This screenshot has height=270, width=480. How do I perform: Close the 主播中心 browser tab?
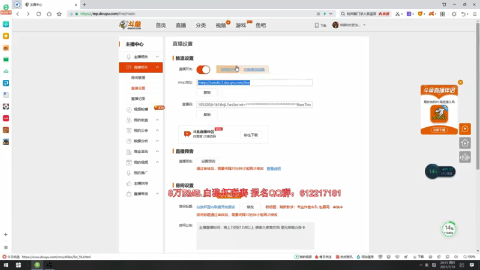point(76,5)
